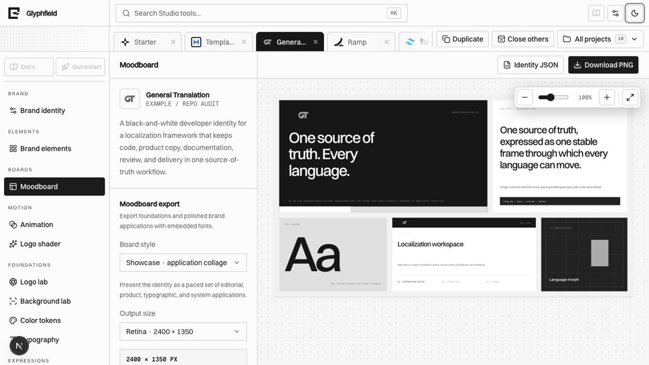The width and height of the screenshot is (649, 365).
Task: Open Animation in sidebar
Action: (54, 224)
